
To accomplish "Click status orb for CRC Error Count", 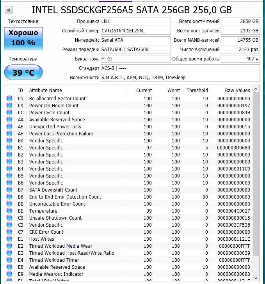I will pyautogui.click(x=9, y=232).
